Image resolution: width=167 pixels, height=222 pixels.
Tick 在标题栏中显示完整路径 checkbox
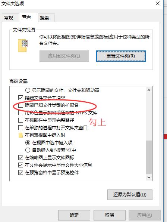[x=21, y=120]
